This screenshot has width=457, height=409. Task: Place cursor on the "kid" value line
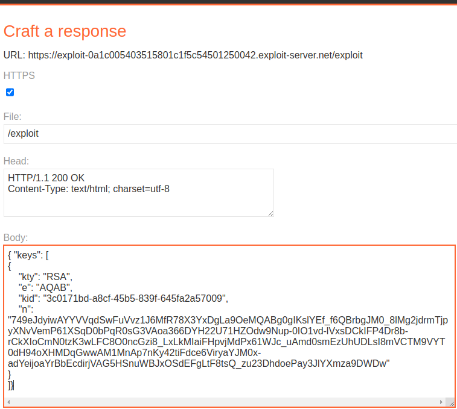point(123,298)
